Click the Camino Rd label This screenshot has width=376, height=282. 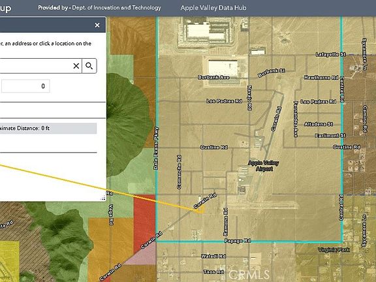[x=365, y=119]
